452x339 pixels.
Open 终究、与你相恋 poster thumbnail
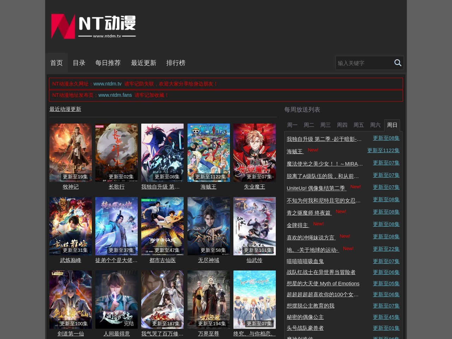(x=255, y=299)
